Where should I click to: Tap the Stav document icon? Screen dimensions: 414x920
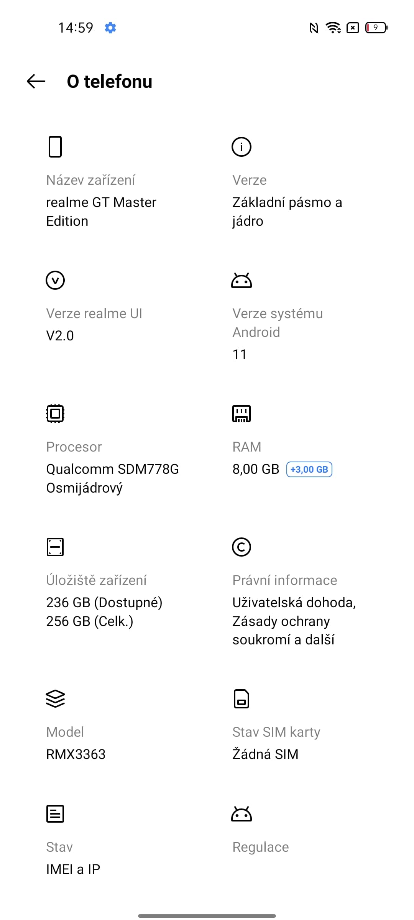point(55,813)
